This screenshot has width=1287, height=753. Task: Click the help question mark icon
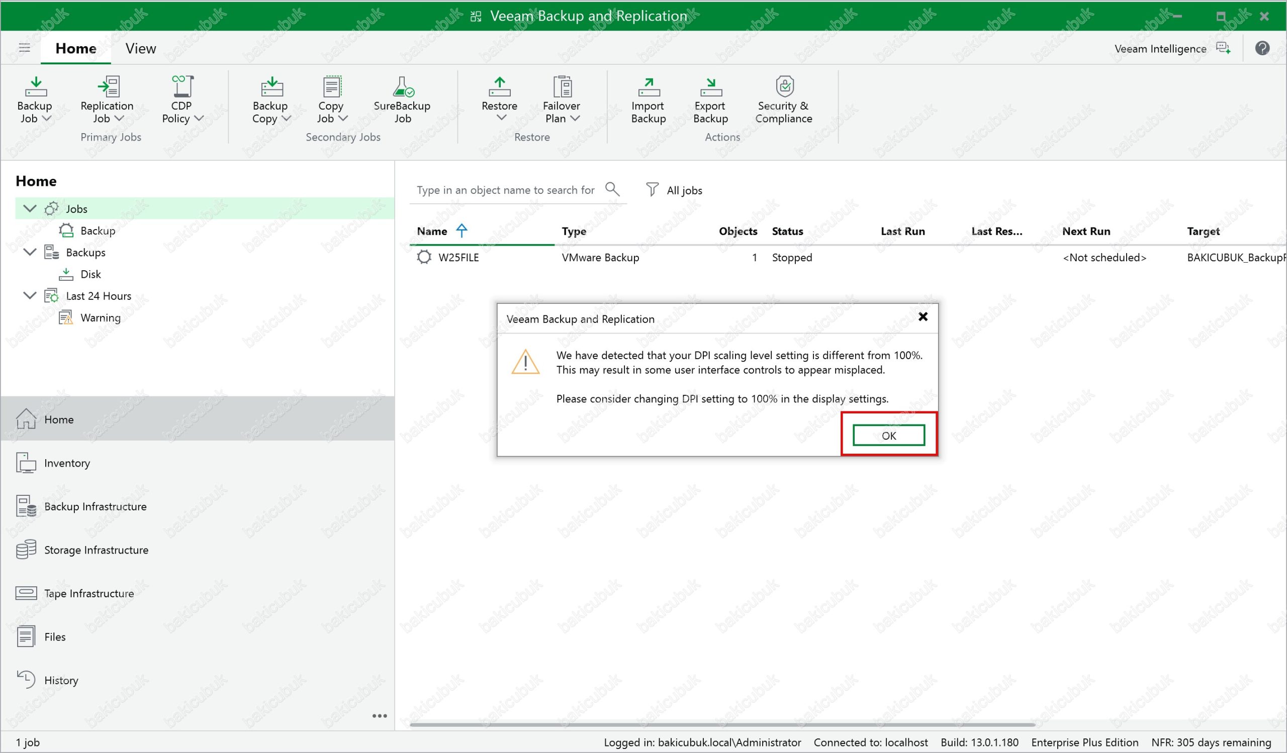1262,48
